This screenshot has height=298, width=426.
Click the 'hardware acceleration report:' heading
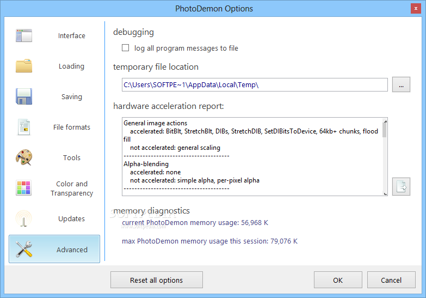click(x=169, y=106)
